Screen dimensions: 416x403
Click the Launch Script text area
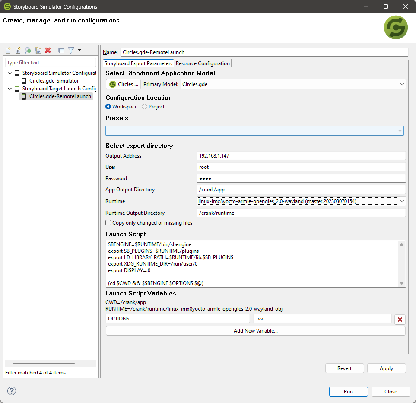coord(252,264)
